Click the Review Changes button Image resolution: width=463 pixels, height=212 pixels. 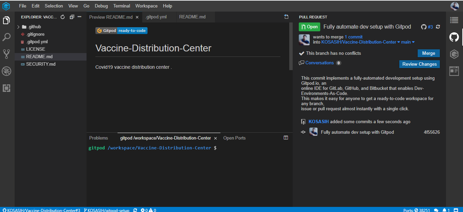point(419,64)
